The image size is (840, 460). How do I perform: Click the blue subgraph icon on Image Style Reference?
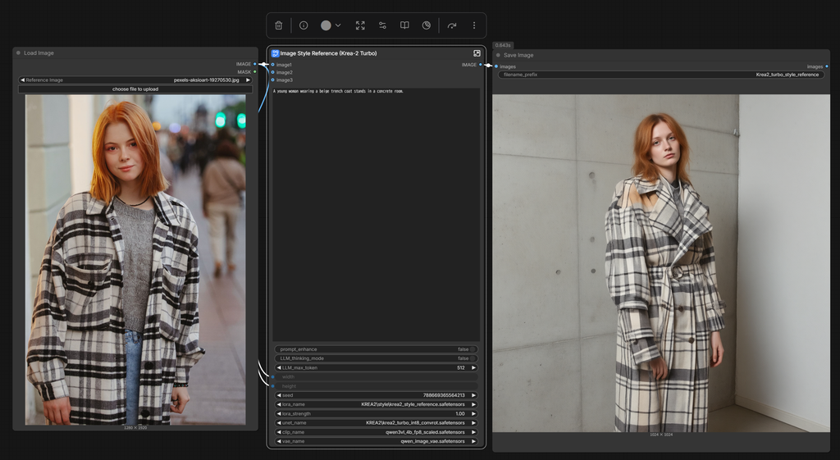[x=275, y=53]
